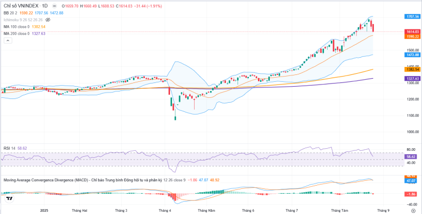
Task: Show the hidden Ichimoku indicator via eye icon
Action: [48, 20]
